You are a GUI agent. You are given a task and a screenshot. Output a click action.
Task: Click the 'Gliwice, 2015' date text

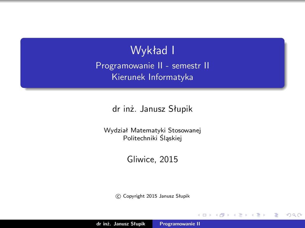152,159
